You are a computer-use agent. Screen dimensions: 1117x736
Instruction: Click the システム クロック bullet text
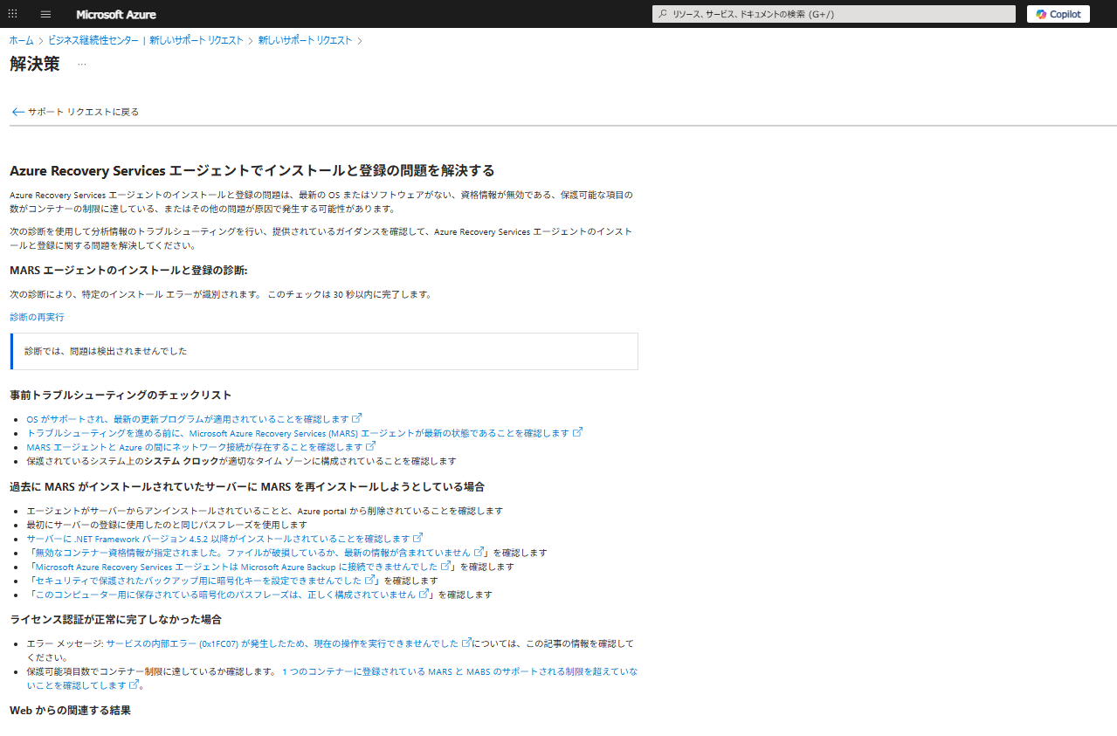coord(182,461)
